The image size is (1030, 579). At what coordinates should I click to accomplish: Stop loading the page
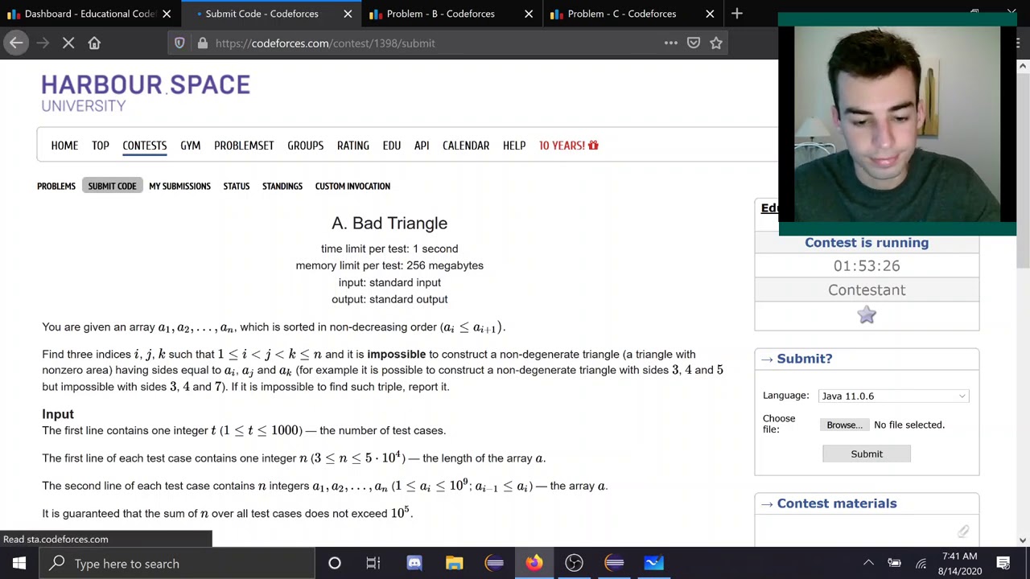(68, 43)
